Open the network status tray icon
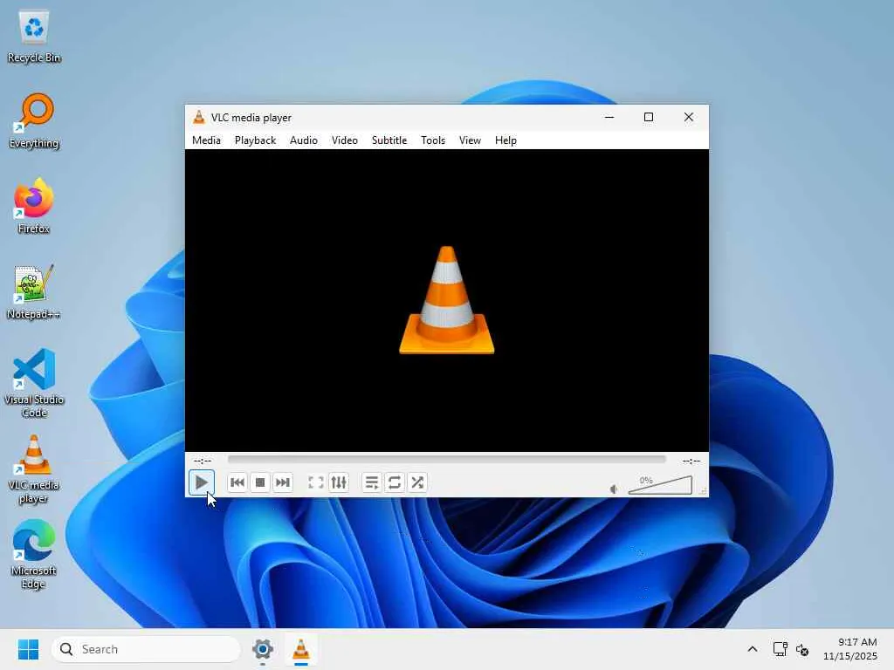Viewport: 894px width, 670px height. coord(780,649)
